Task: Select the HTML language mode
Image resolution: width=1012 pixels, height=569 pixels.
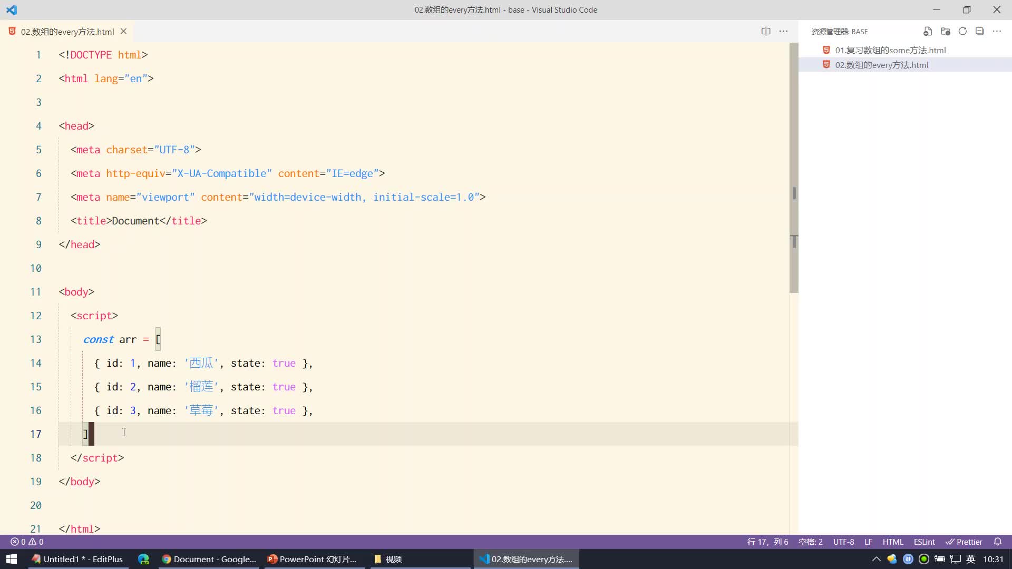Action: click(x=893, y=542)
